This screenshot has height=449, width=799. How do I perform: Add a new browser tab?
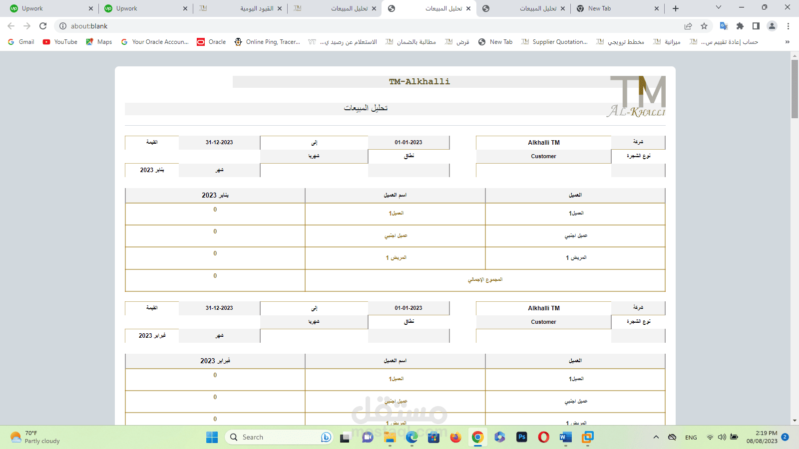(676, 8)
